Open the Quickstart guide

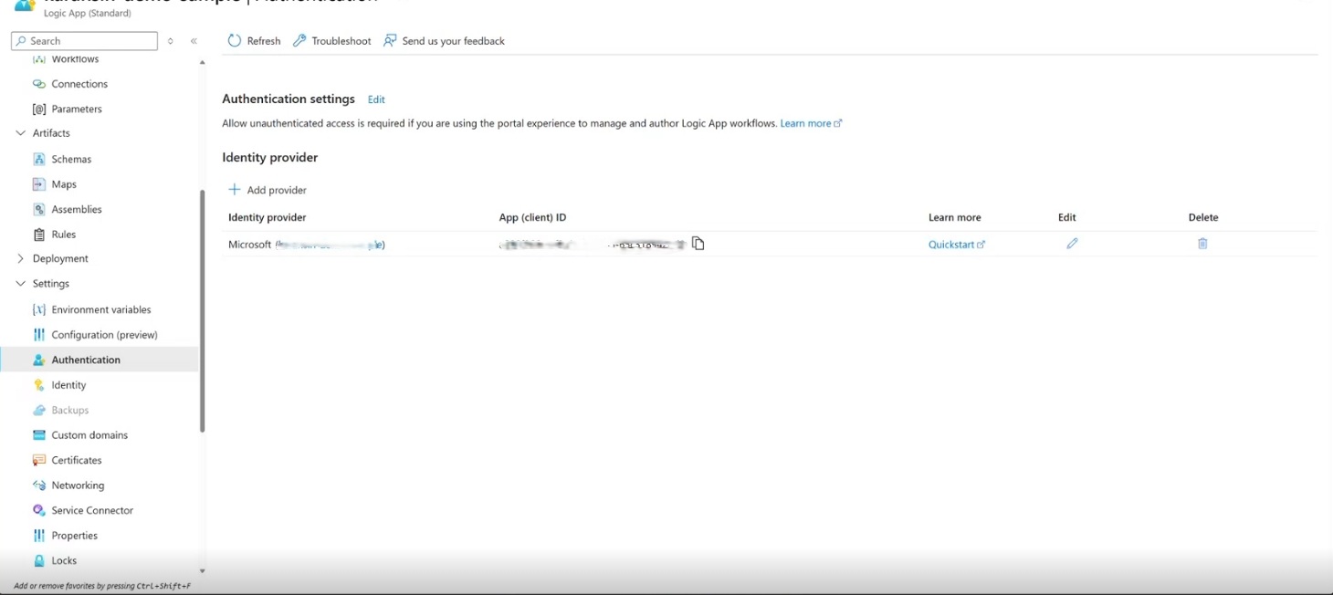point(953,243)
